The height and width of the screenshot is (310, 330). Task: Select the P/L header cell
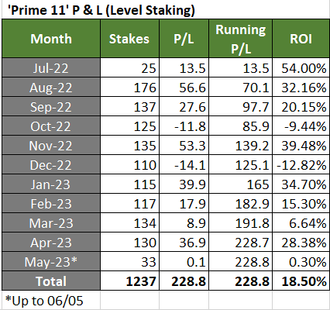point(184,39)
